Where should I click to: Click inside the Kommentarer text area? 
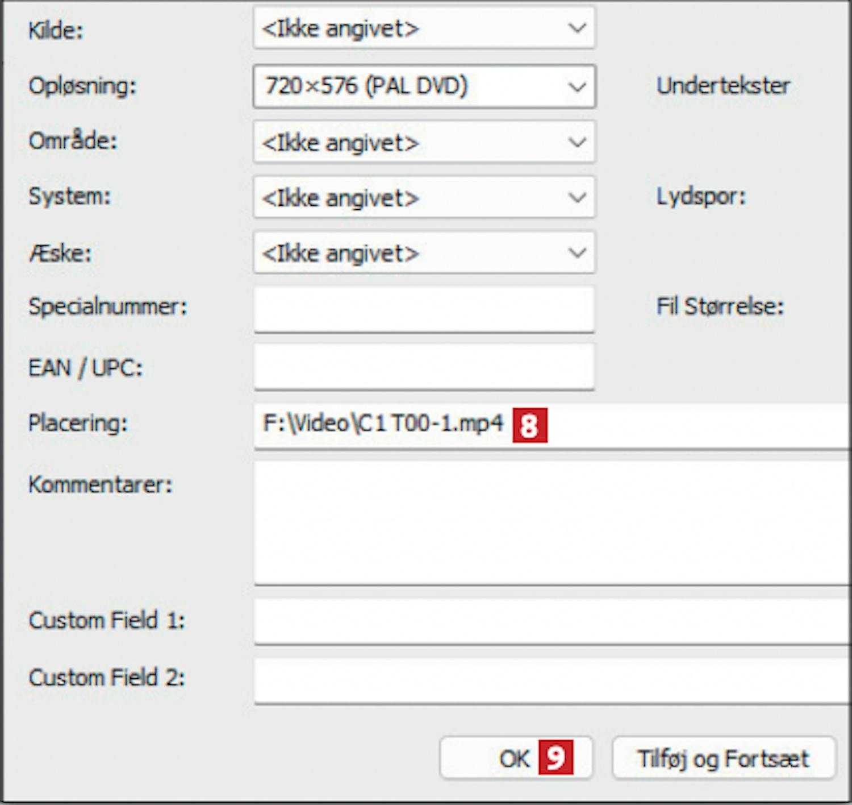point(551,522)
